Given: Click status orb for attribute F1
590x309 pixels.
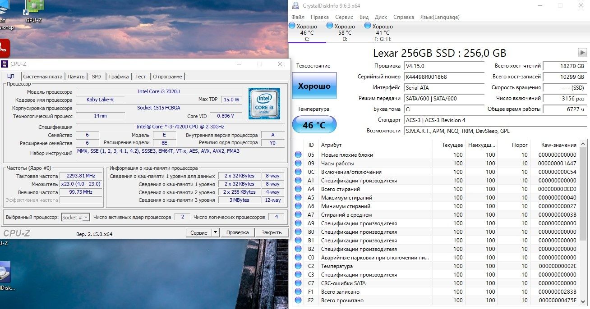Looking at the screenshot, I should (298, 292).
